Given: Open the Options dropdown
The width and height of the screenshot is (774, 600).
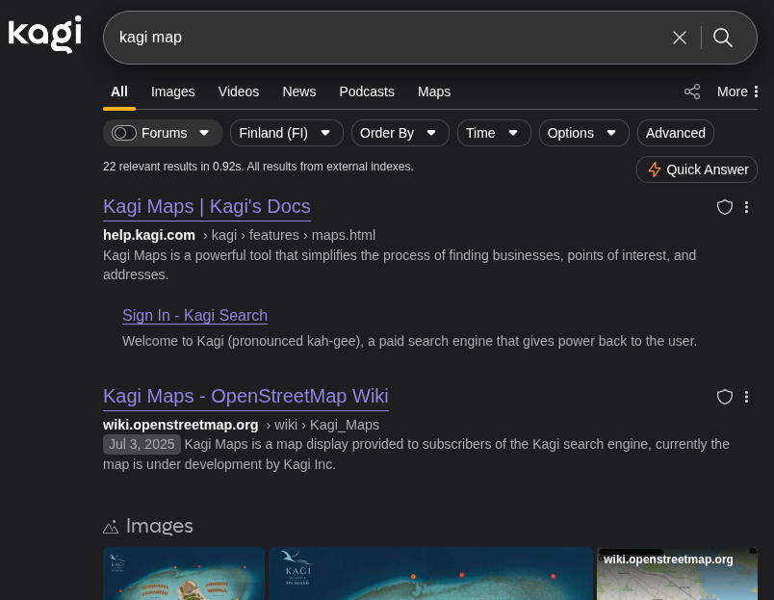Looking at the screenshot, I should pos(584,133).
